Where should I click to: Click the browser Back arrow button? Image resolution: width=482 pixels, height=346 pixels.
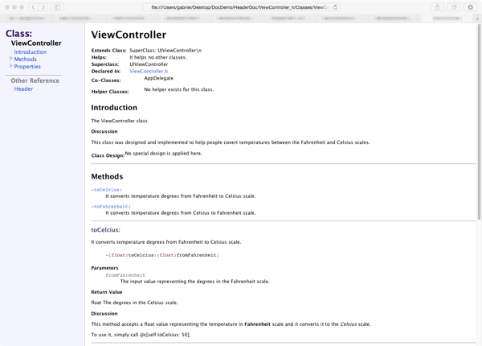click(34, 7)
